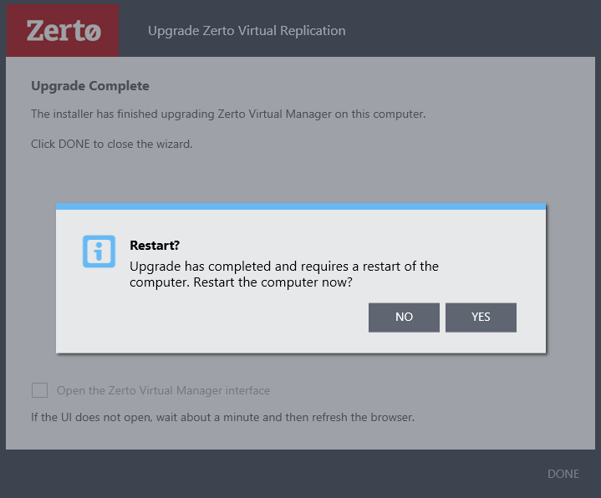Click 'Open the Zerto Virtual Manager interface' label
This screenshot has height=498, width=601.
(163, 390)
